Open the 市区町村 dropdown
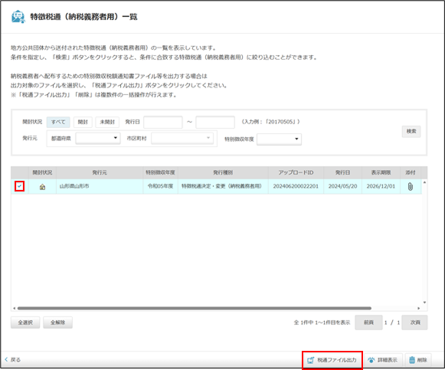445x370 pixels. 182,138
